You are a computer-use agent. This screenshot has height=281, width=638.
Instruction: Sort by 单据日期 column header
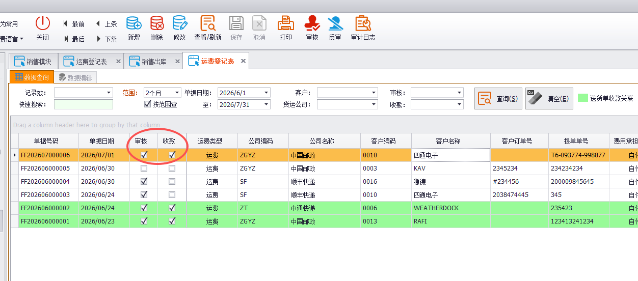click(x=104, y=141)
